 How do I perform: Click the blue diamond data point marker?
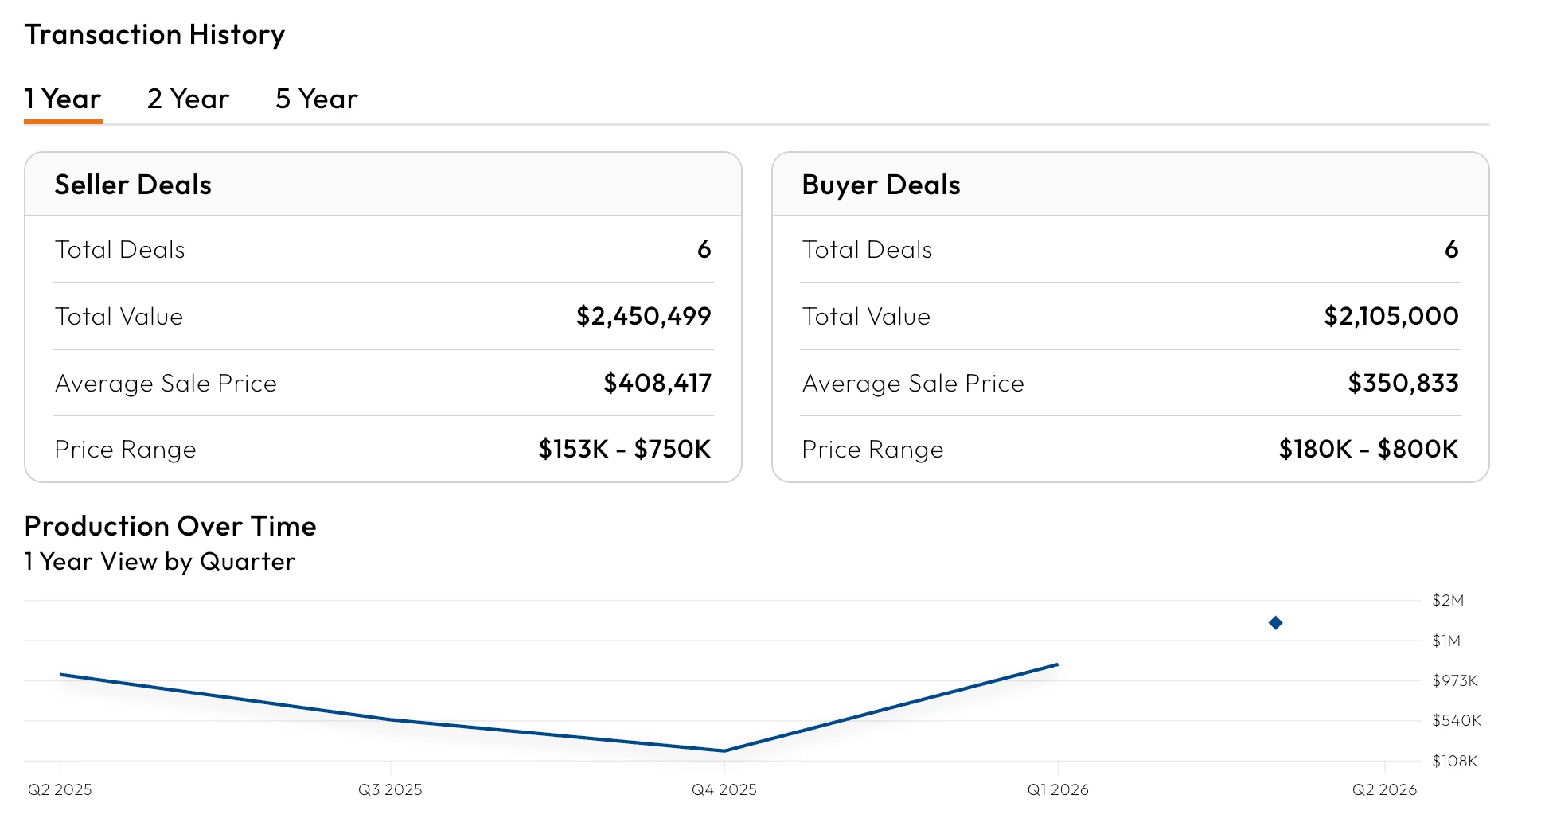(x=1275, y=622)
